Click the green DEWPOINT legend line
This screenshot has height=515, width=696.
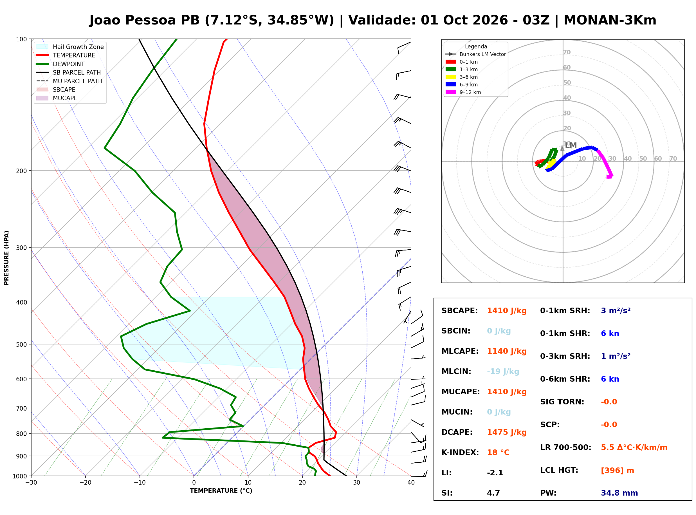pyautogui.click(x=42, y=64)
